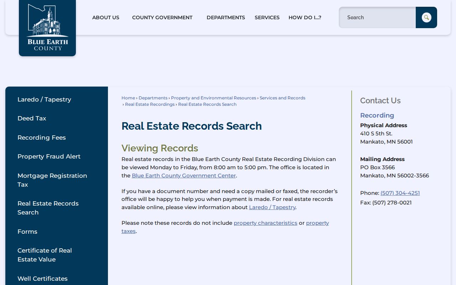Click the search magnifier icon button
The image size is (456, 285).
point(426,17)
